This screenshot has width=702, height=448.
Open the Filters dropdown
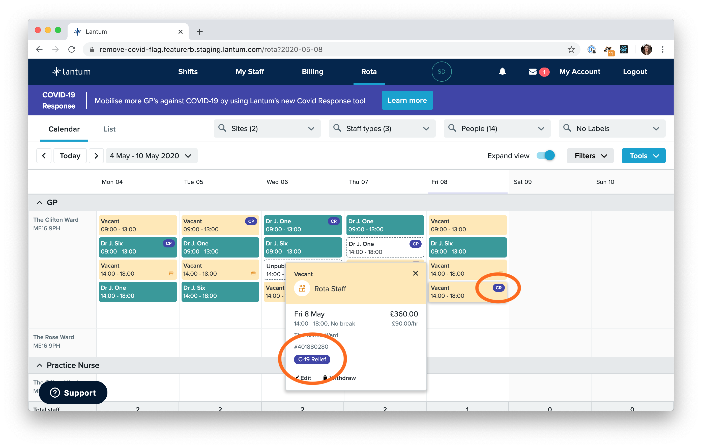[x=590, y=156]
